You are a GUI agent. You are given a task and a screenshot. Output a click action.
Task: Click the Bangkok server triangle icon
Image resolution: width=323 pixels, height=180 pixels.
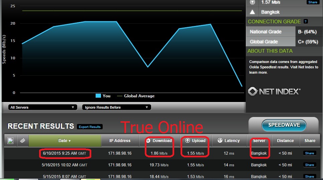[252, 12]
